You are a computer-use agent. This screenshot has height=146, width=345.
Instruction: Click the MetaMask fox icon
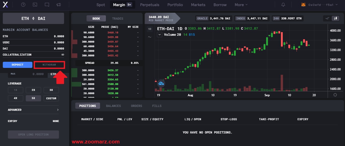pos(303,5)
